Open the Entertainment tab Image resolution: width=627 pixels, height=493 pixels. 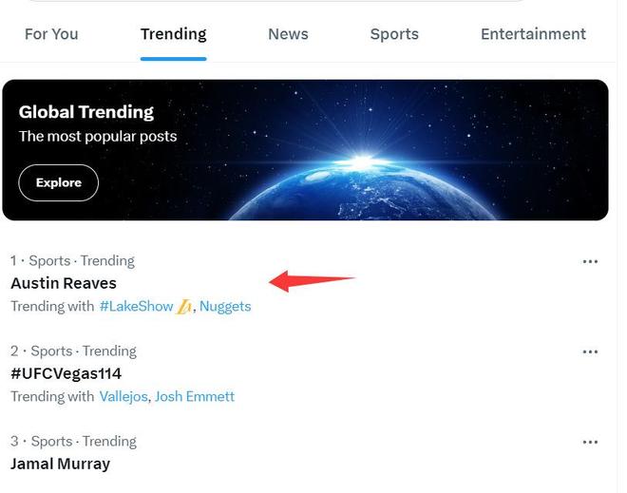(533, 34)
